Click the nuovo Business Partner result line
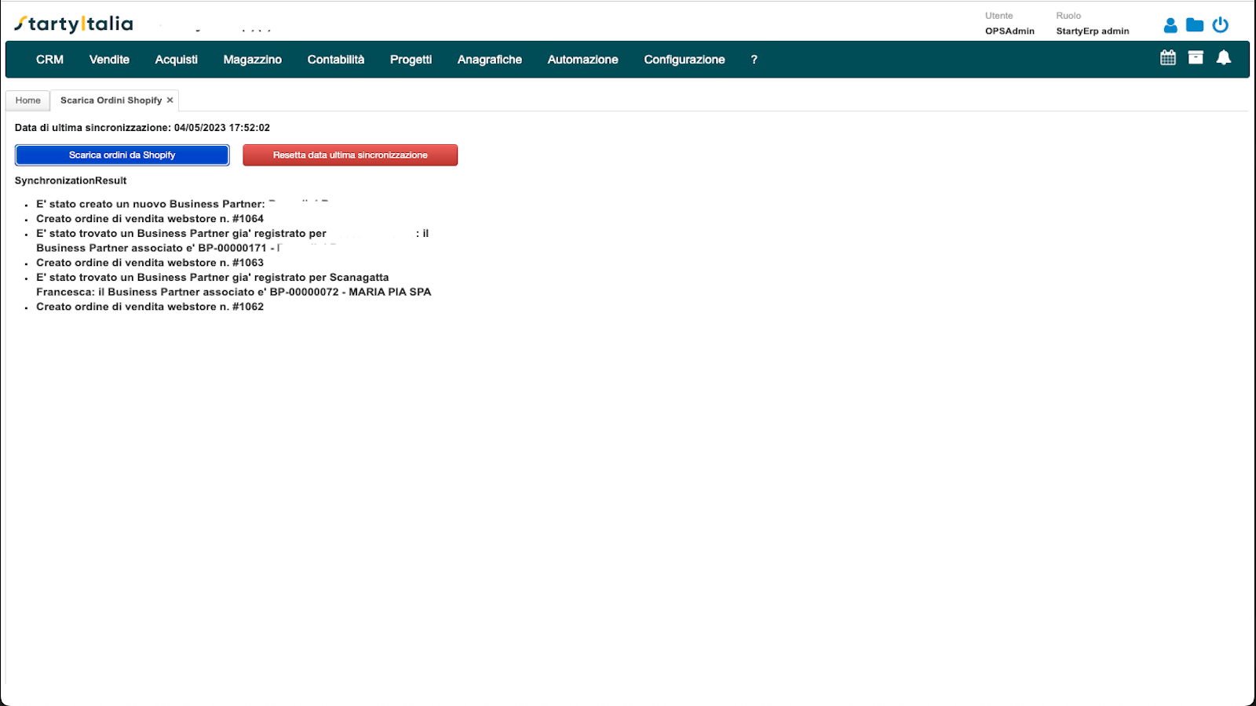Viewport: 1256px width, 706px height. click(x=182, y=204)
